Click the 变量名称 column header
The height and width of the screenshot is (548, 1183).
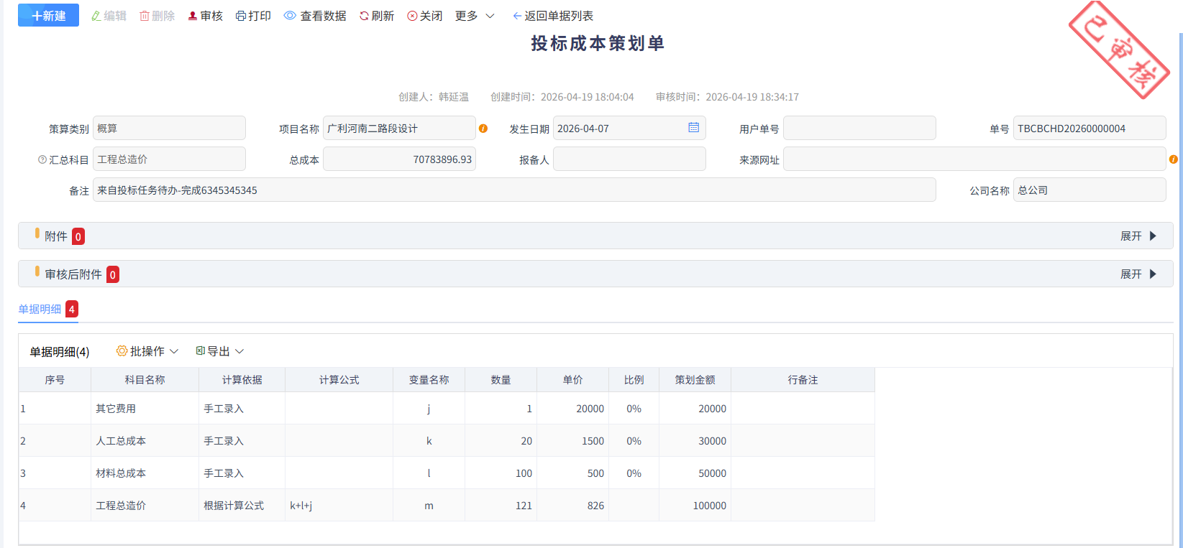tap(429, 380)
